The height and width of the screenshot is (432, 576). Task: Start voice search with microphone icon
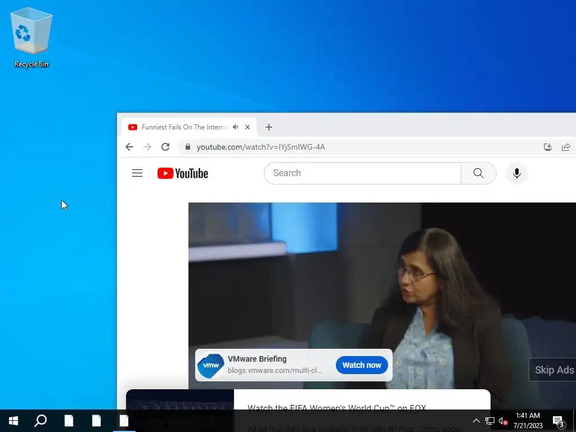(x=516, y=173)
